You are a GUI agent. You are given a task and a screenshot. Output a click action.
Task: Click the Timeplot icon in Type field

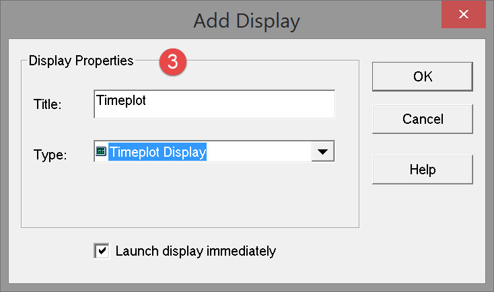click(101, 152)
